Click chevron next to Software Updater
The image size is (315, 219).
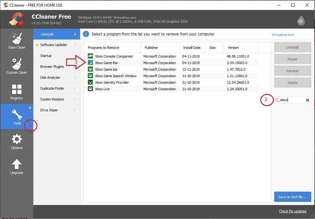pos(75,45)
